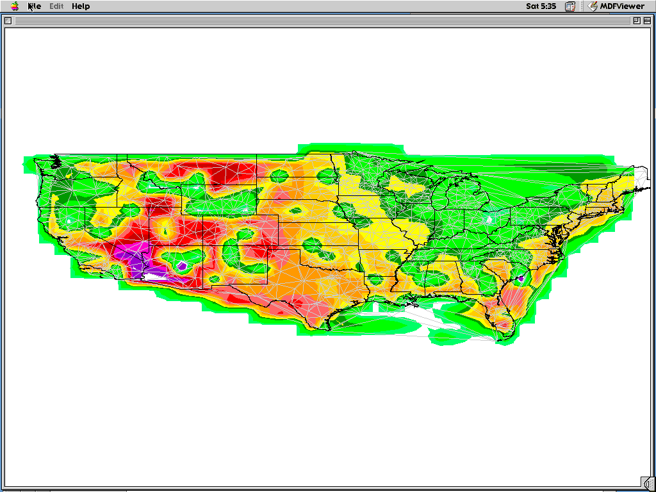Open the Apple menu
Screen dimensions: 656x492
pyautogui.click(x=13, y=6)
